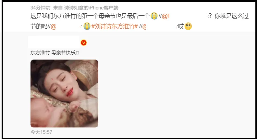Open the #刘诗诗东方淮竹# hashtag topic
Screen dimensions: 257x139
115,26
